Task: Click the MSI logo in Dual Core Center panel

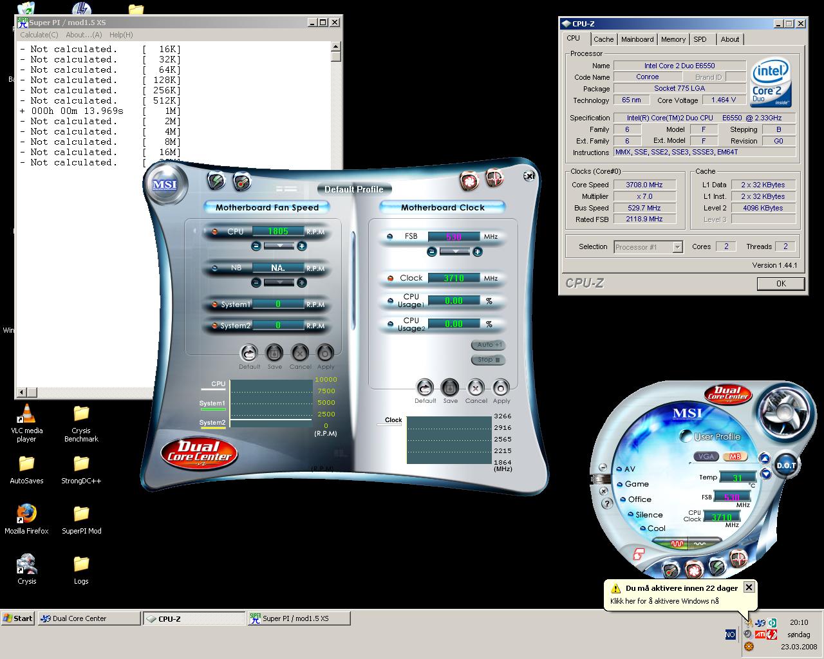Action: (x=164, y=185)
